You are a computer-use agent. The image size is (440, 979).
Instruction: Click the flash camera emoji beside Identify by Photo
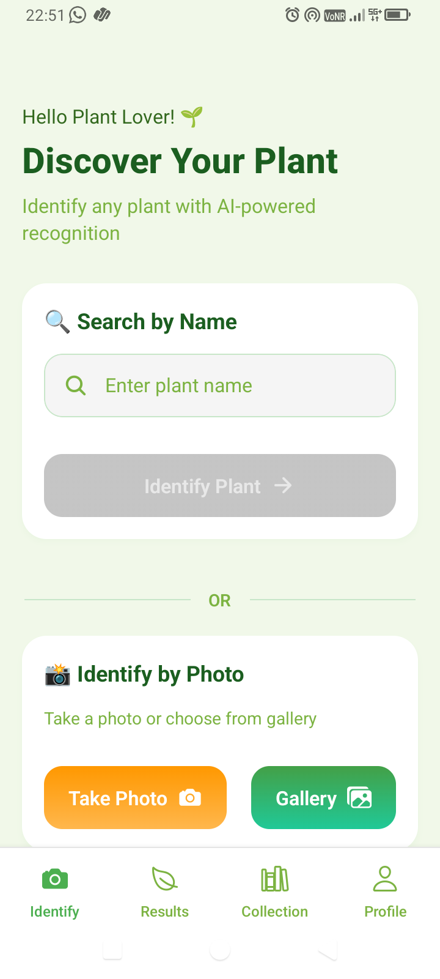[57, 674]
